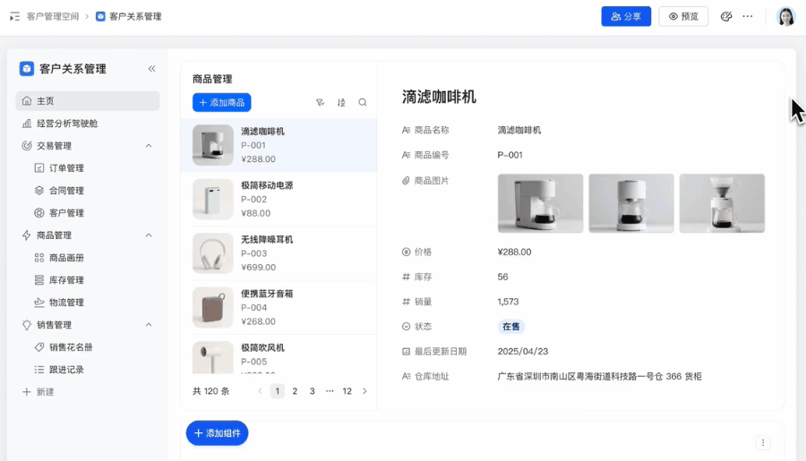Image resolution: width=806 pixels, height=461 pixels.
Task: Click the vertical dots menu on lower component
Action: 763,442
